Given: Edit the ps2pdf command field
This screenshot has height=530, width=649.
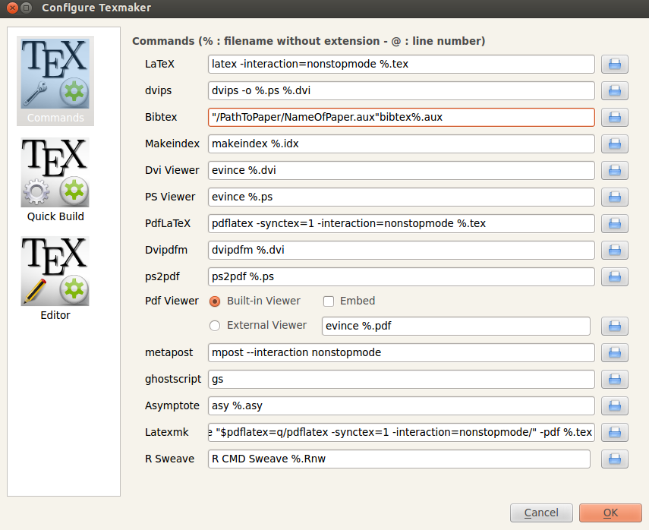Looking at the screenshot, I should [x=401, y=276].
